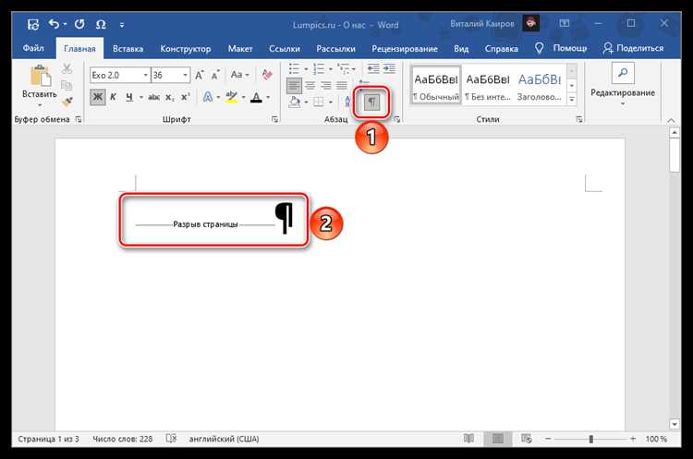Viewport: 693px width, 459px height.
Task: Click the Cut scissors icon
Action: pyautogui.click(x=67, y=68)
